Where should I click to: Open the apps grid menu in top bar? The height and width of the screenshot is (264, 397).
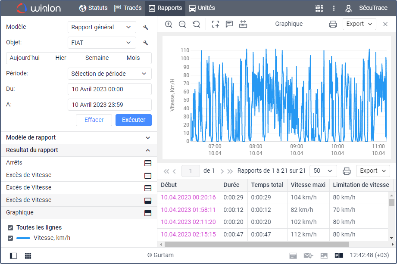[x=319, y=8]
